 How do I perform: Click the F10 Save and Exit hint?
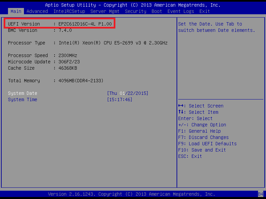tap(202, 150)
